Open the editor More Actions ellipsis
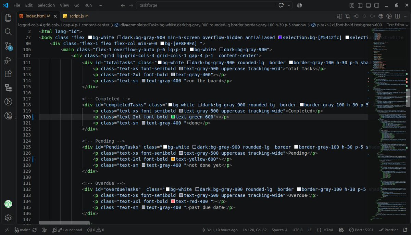The height and width of the screenshot is (235, 411). coord(405,16)
